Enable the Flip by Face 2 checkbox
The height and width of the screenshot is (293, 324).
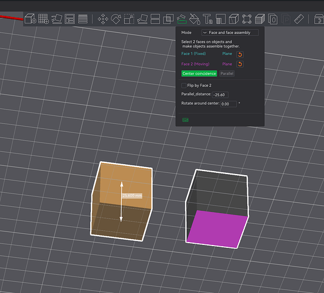click(184, 86)
